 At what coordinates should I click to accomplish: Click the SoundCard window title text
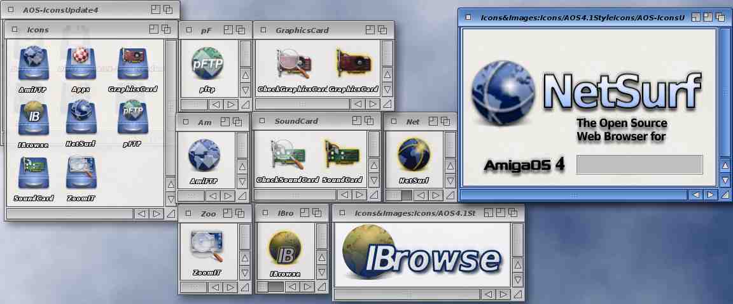pos(296,121)
